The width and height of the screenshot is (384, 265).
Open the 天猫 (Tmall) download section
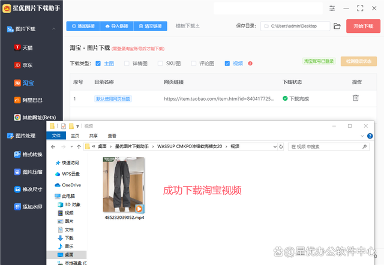(28, 47)
